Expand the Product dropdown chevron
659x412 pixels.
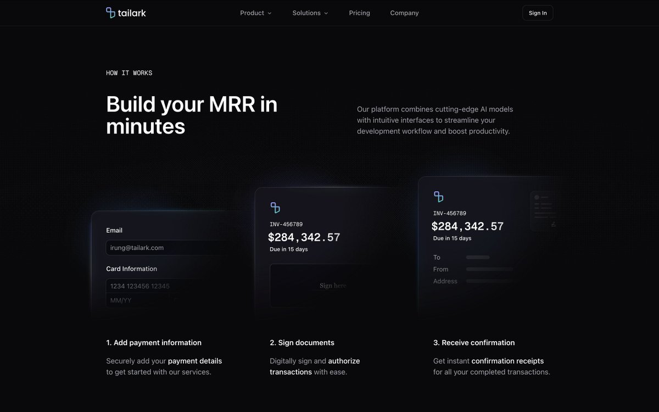click(x=270, y=13)
